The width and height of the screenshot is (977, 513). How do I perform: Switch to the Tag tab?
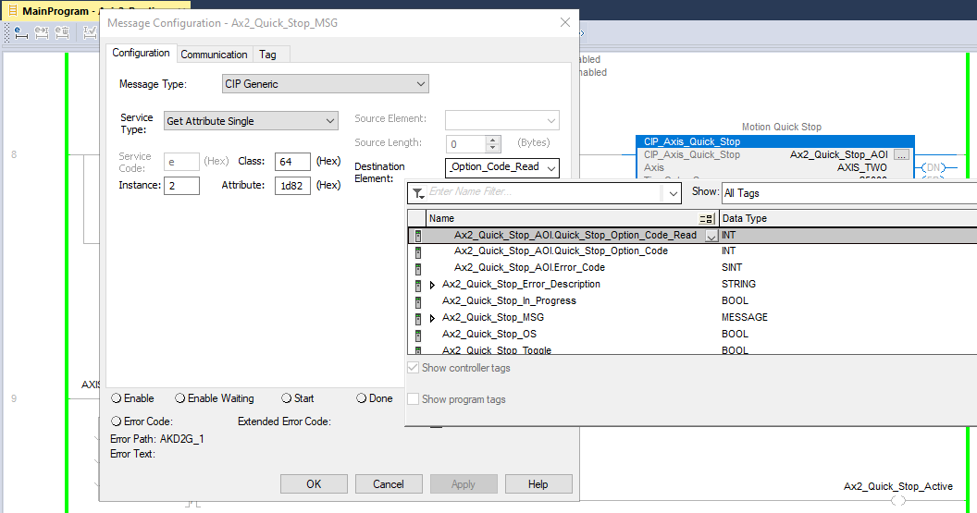point(268,55)
